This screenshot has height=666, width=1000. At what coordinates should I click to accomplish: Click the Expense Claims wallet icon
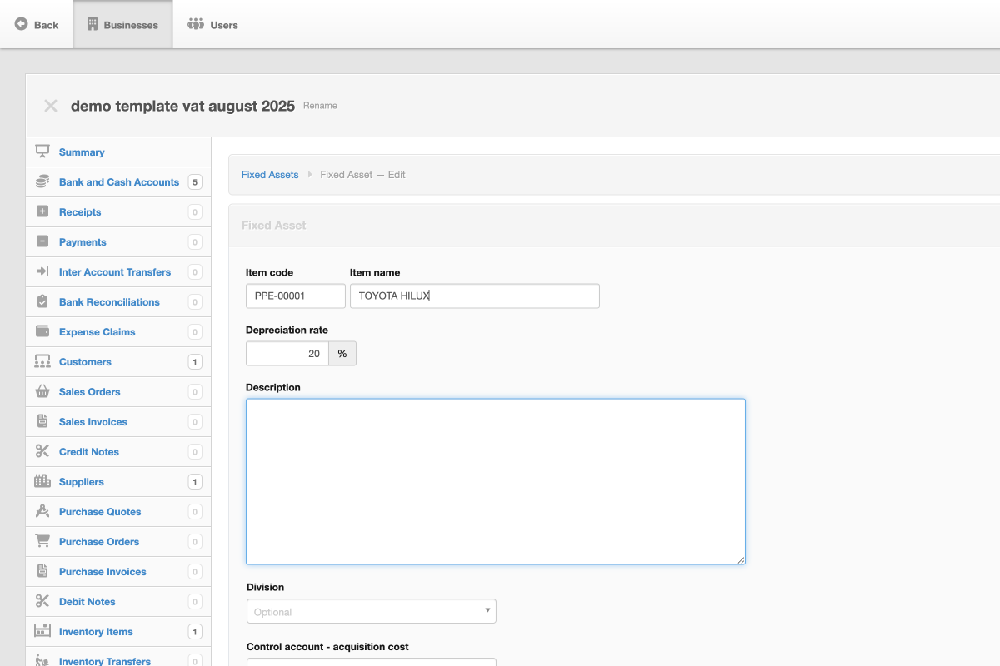click(42, 331)
